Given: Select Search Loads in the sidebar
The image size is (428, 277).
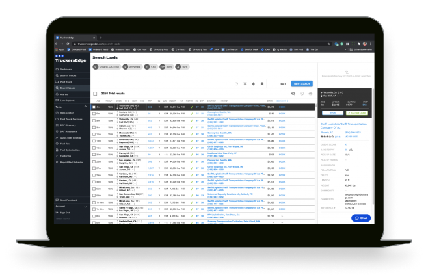Looking at the screenshot, I should [68, 88].
